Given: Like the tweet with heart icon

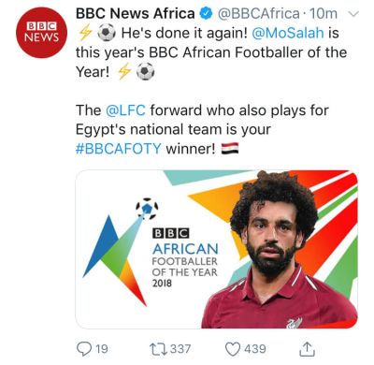Looking at the screenshot, I should point(233,349).
